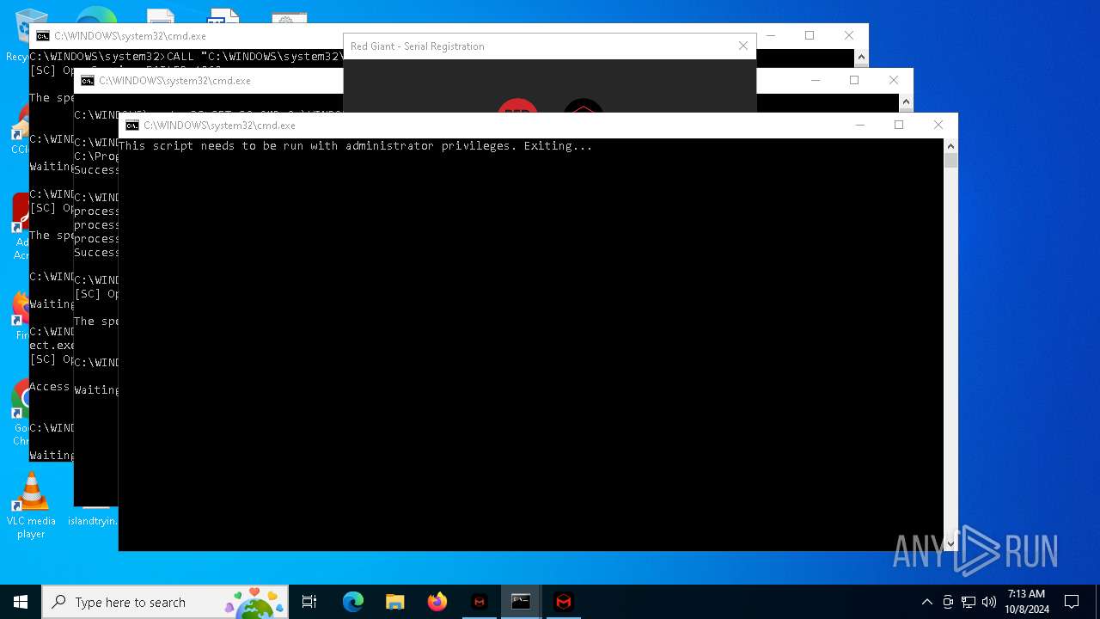Viewport: 1100px width, 619px height.
Task: Open network status tray icon
Action: pos(969,602)
